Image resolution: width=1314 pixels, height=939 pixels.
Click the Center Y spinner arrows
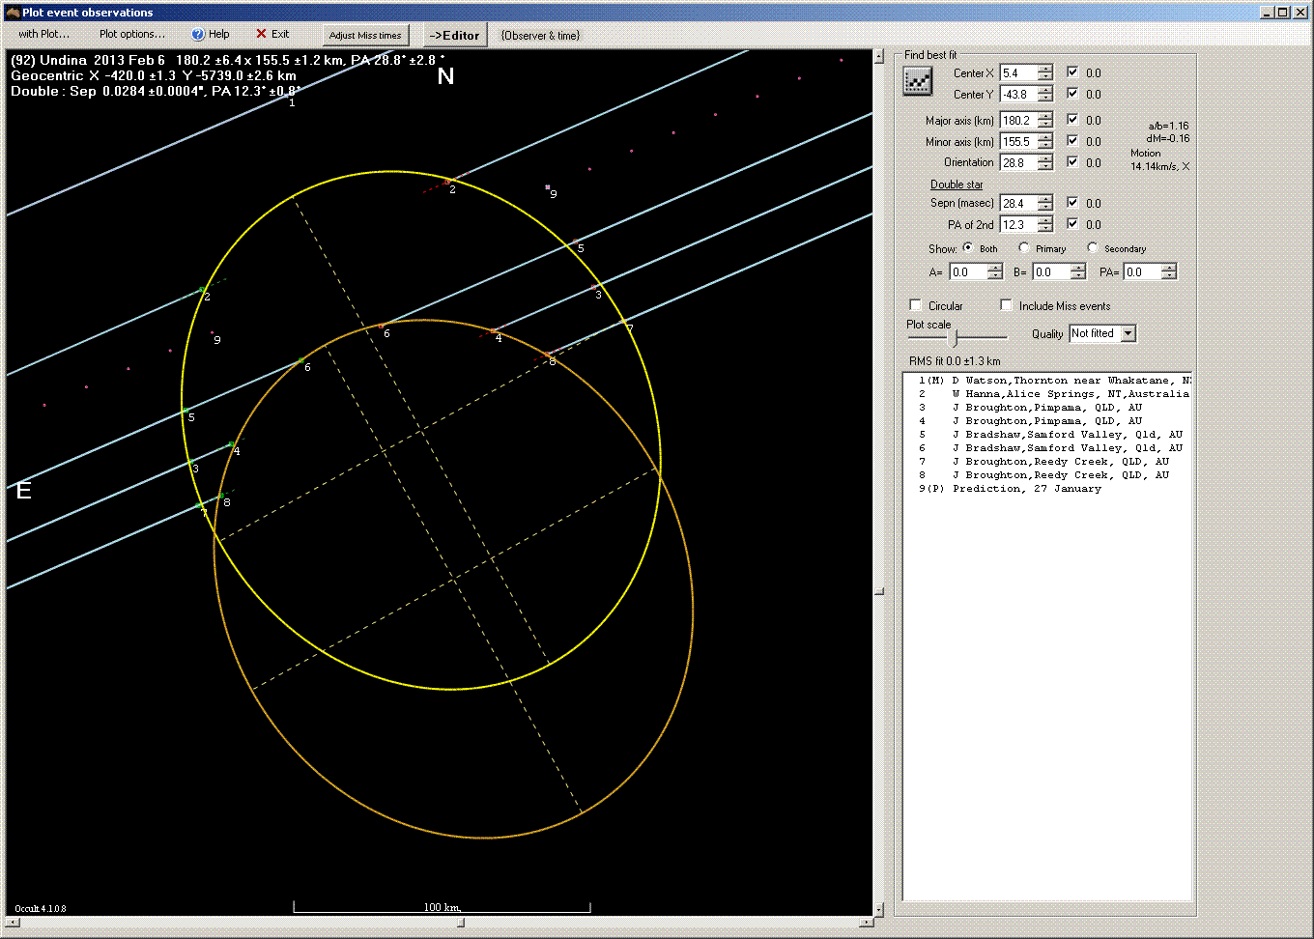[1045, 94]
